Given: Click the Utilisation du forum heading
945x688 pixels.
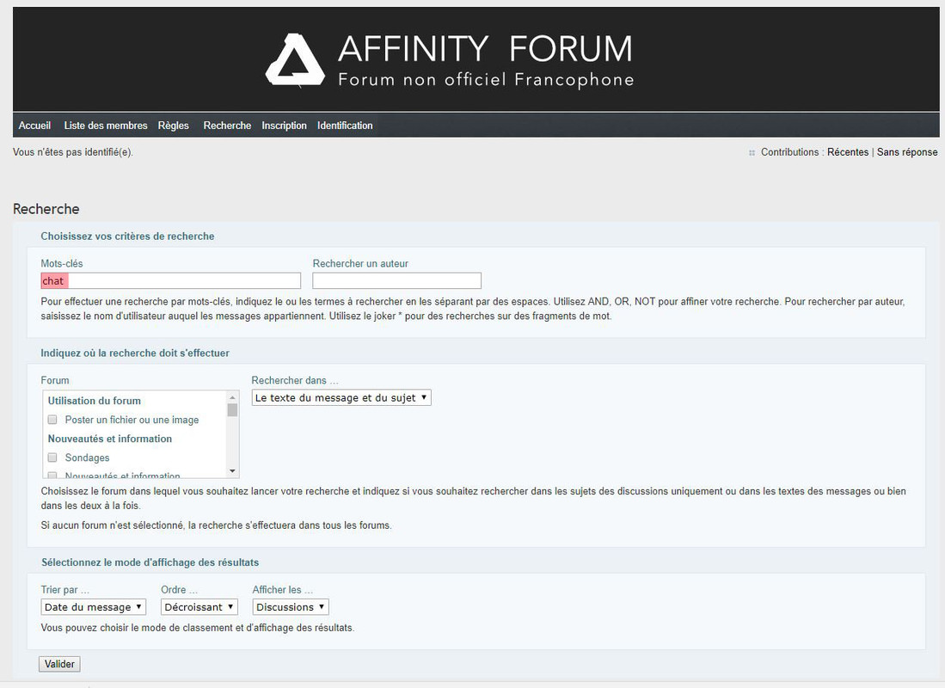Looking at the screenshot, I should click(94, 401).
